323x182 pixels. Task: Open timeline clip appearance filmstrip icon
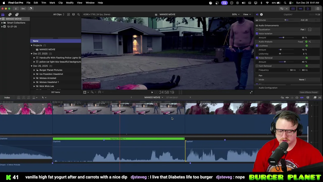308,98
